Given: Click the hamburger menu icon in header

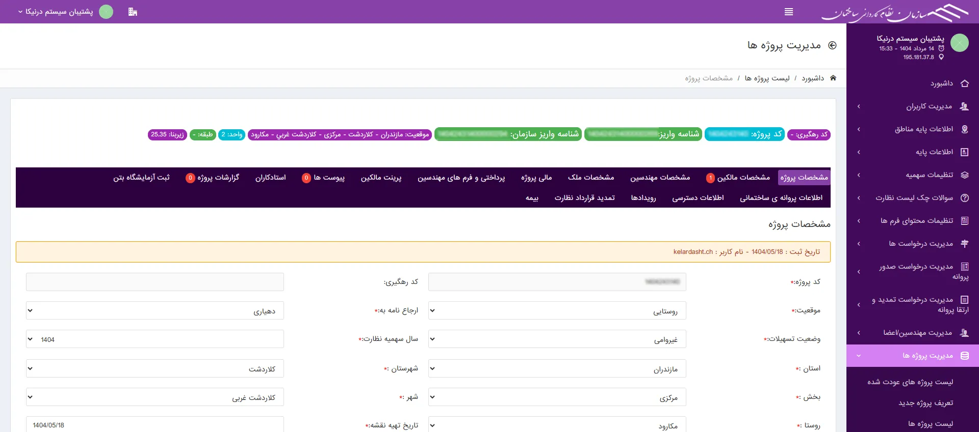Looking at the screenshot, I should 788,12.
